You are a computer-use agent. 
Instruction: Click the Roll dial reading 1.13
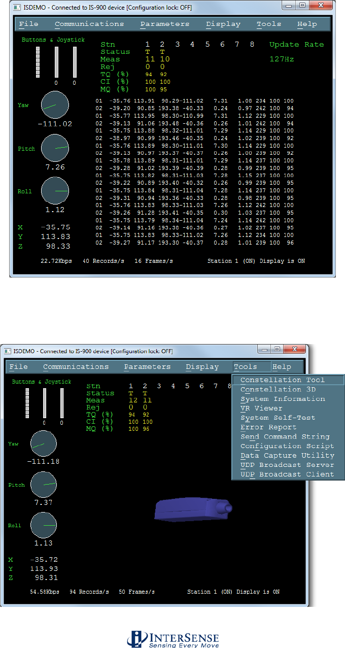(x=44, y=526)
